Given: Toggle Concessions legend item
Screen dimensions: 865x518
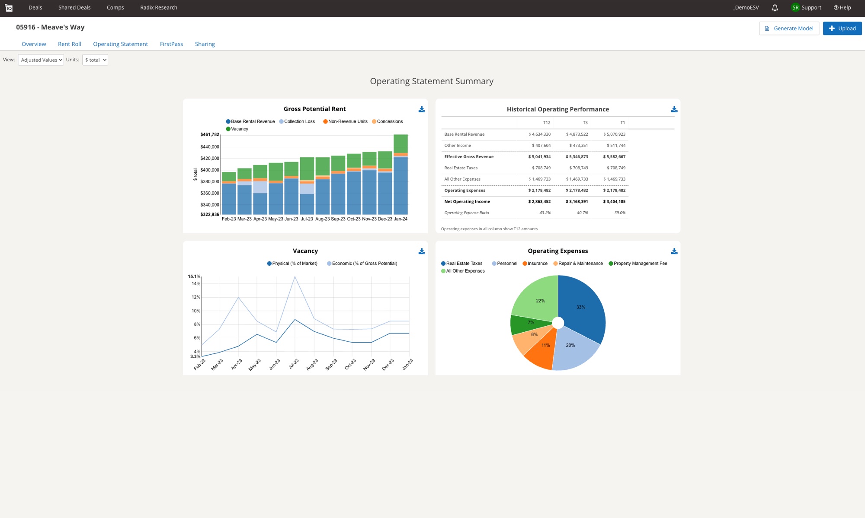Looking at the screenshot, I should (388, 121).
